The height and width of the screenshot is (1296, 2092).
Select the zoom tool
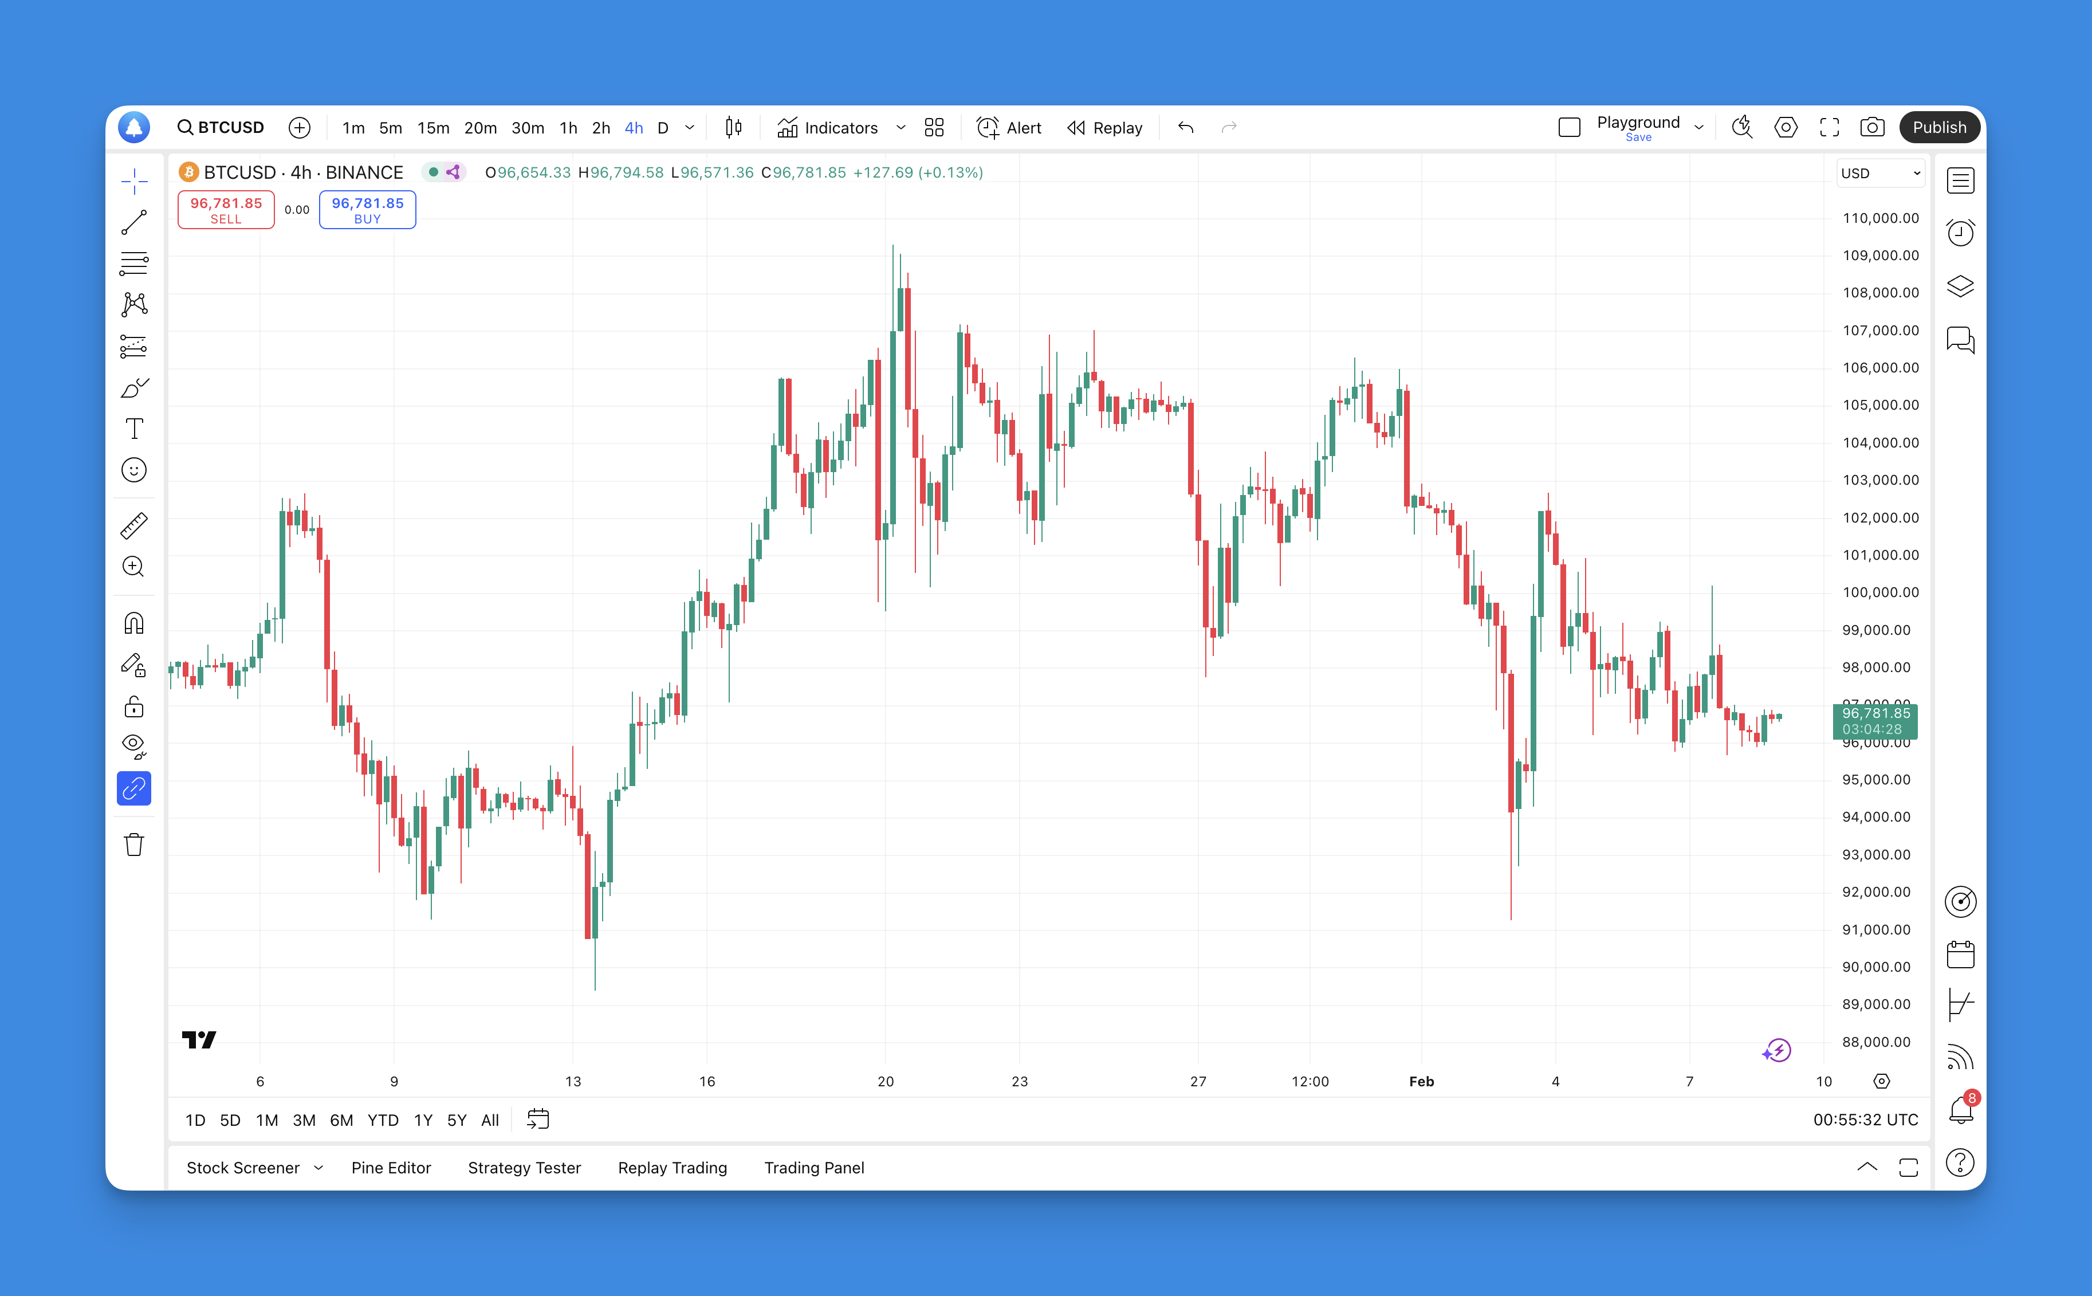point(136,567)
